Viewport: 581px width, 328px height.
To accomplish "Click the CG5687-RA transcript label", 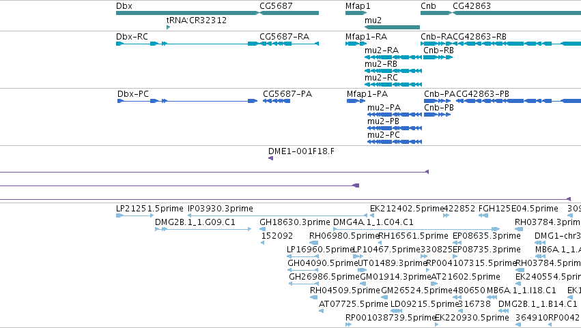I will 284,37.
